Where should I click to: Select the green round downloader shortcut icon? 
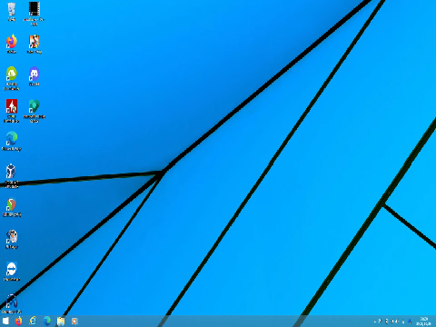click(12, 78)
